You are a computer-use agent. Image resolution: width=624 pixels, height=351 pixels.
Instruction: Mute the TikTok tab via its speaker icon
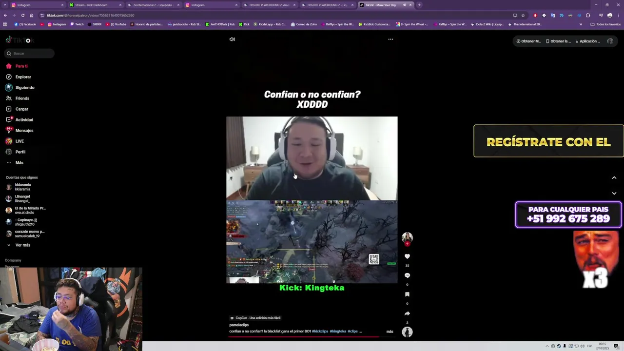404,5
